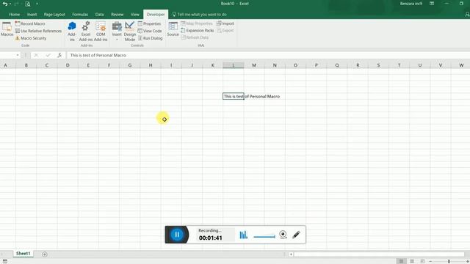Open Excel Add-ins
This screenshot has width=470, height=264.
pos(86,31)
